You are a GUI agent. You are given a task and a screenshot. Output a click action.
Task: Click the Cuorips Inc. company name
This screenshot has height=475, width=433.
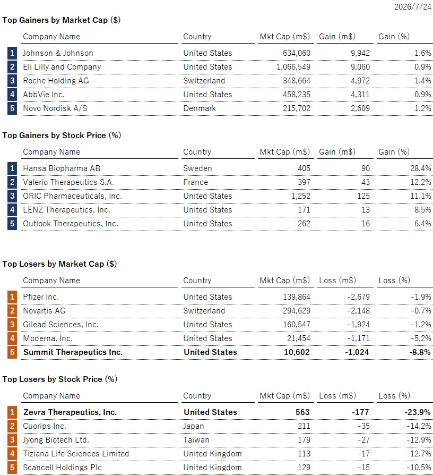click(x=45, y=426)
